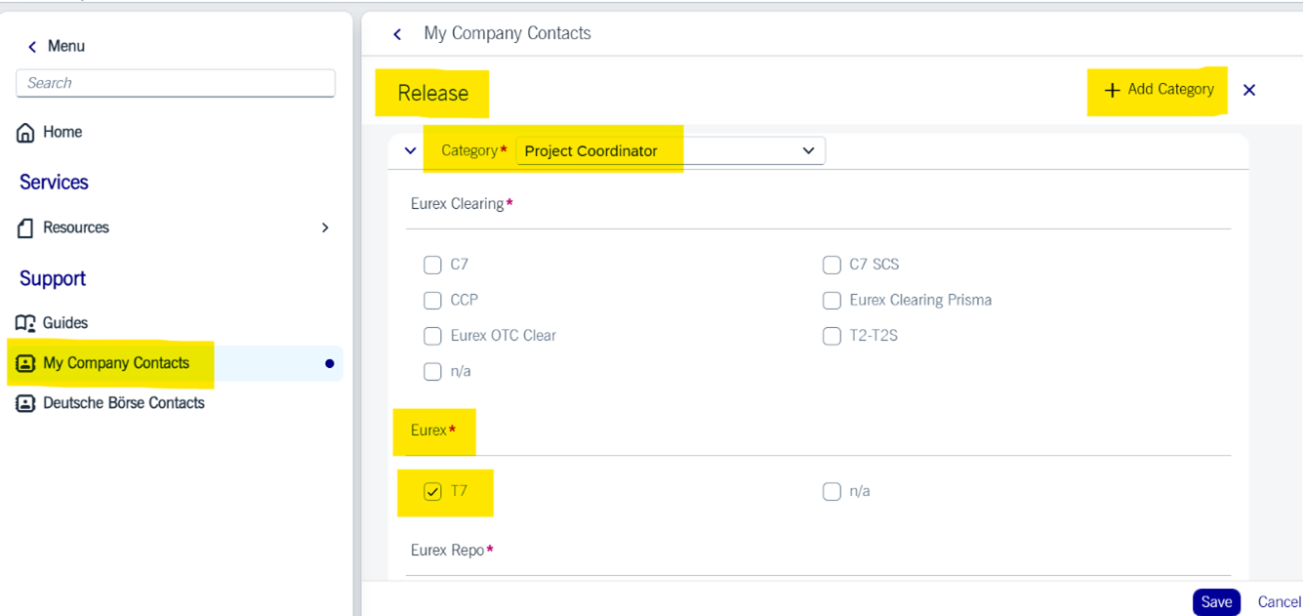This screenshot has height=616, width=1303.
Task: Click the Resources document icon
Action: (26, 228)
